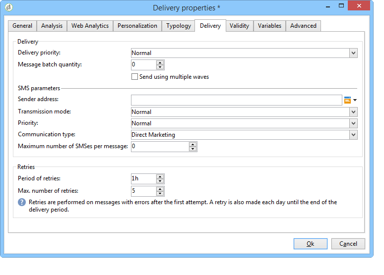
Task: Click the sender address personalization icon
Action: click(x=348, y=100)
